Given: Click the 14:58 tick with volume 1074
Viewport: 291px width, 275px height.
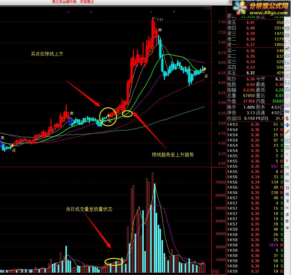Looking at the screenshot, I should (255, 245).
